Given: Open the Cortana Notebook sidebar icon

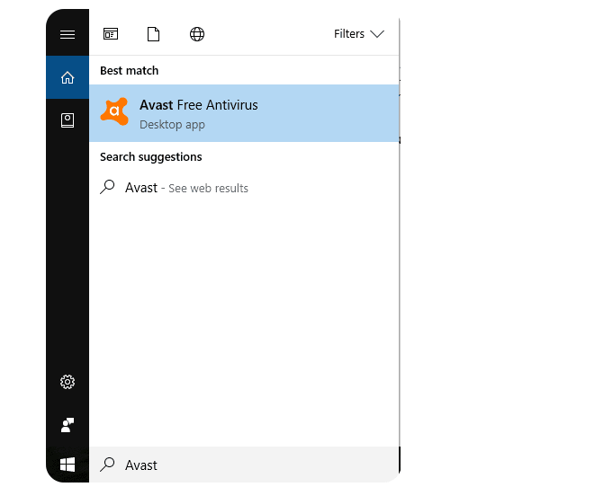Looking at the screenshot, I should point(68,120).
